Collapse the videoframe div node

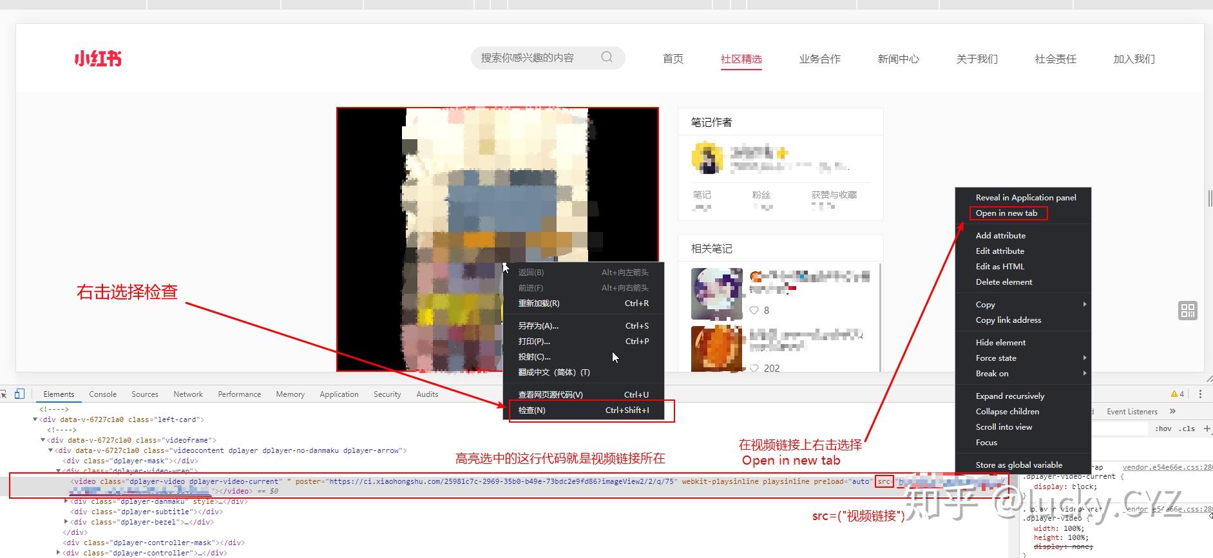pos(43,440)
